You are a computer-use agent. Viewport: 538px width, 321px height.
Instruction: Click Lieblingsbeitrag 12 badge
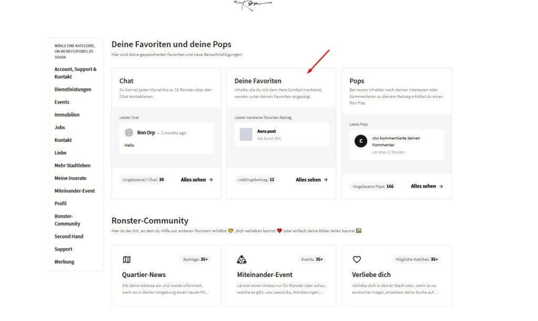[256, 180]
